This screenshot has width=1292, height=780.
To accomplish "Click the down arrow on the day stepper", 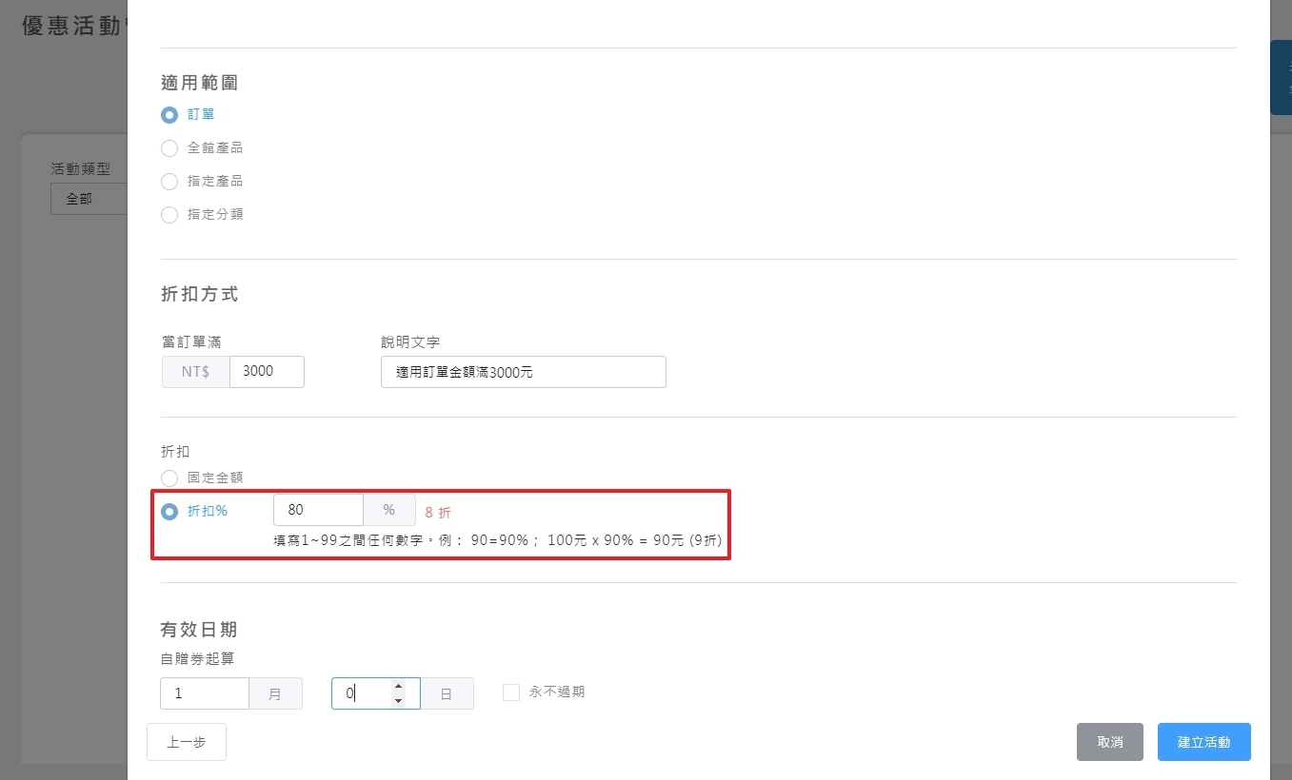I will pyautogui.click(x=398, y=701).
